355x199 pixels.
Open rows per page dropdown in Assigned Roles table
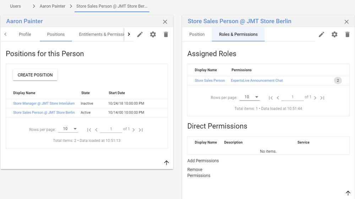tap(250, 97)
